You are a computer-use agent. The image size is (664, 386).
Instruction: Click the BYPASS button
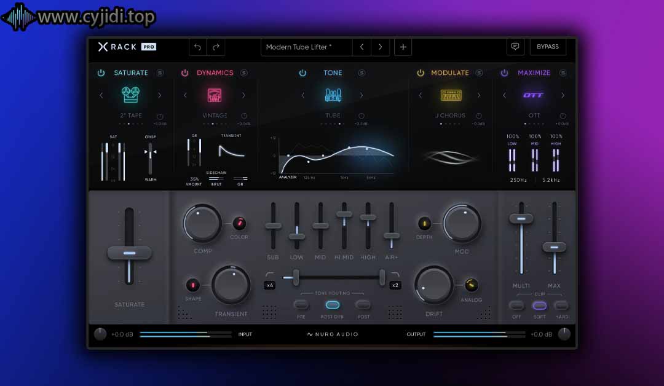pyautogui.click(x=548, y=47)
